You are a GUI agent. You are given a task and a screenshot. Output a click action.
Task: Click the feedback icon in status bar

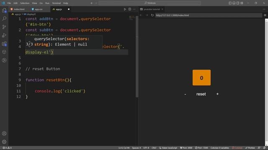(259, 148)
